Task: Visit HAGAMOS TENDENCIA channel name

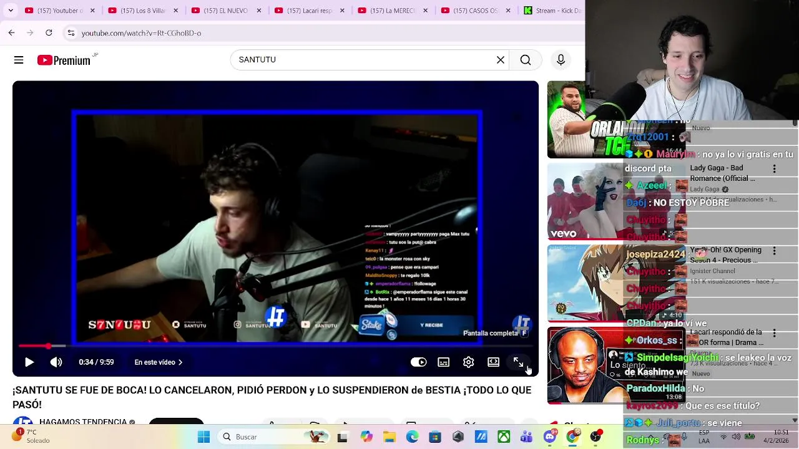Action: [x=83, y=422]
